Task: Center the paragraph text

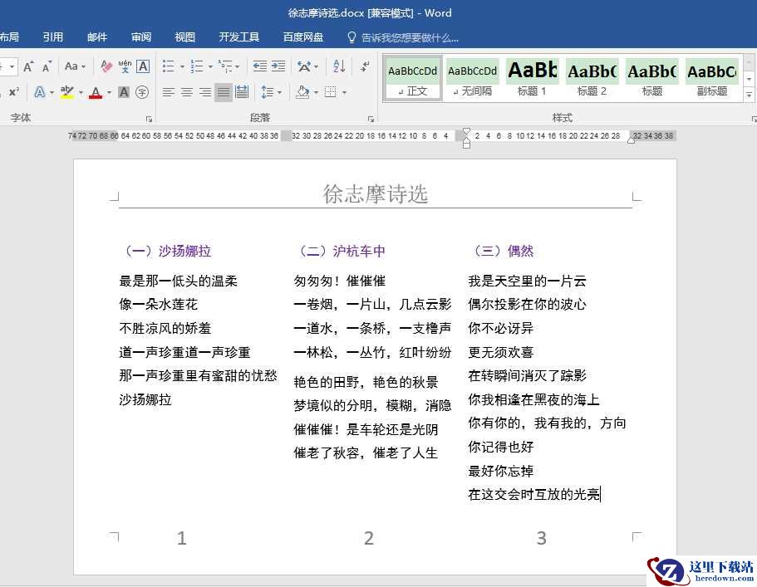Action: point(187,91)
